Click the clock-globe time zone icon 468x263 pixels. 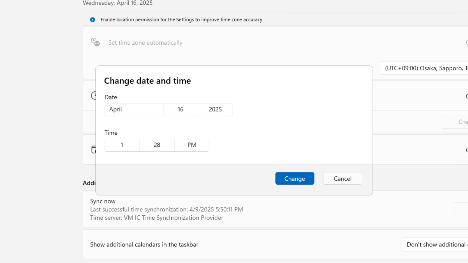coord(95,42)
